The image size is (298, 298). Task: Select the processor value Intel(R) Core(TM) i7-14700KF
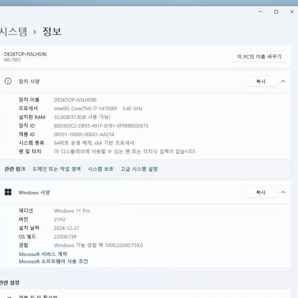point(86,109)
